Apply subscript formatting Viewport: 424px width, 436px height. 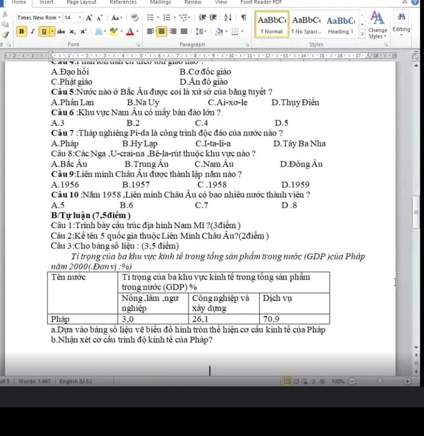72,31
